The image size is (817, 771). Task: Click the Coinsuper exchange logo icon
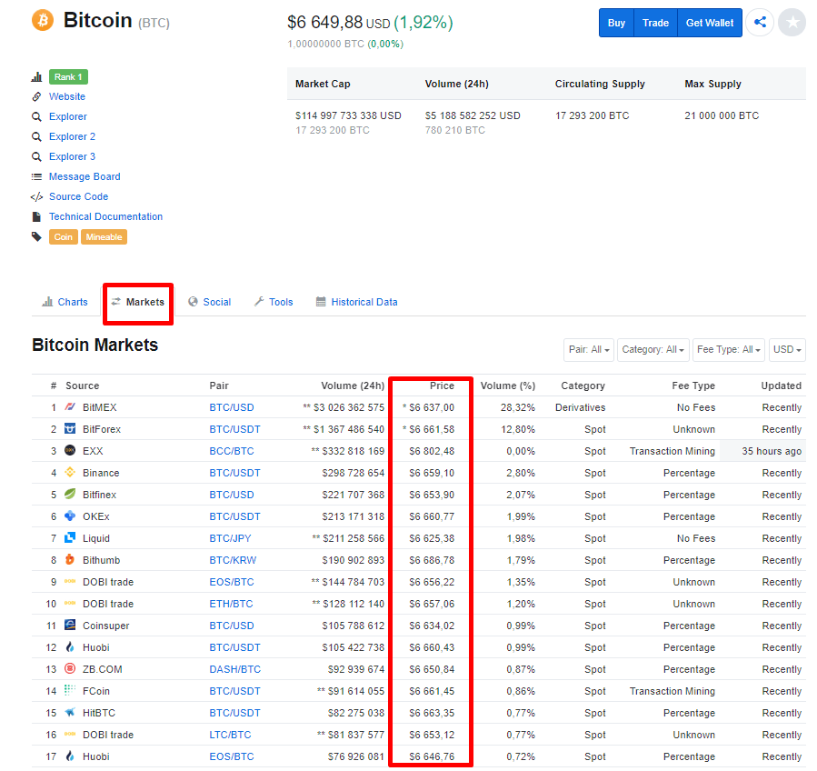(x=70, y=625)
